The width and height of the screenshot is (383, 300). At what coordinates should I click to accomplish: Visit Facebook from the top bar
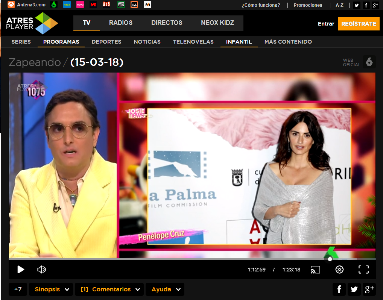tap(366, 5)
